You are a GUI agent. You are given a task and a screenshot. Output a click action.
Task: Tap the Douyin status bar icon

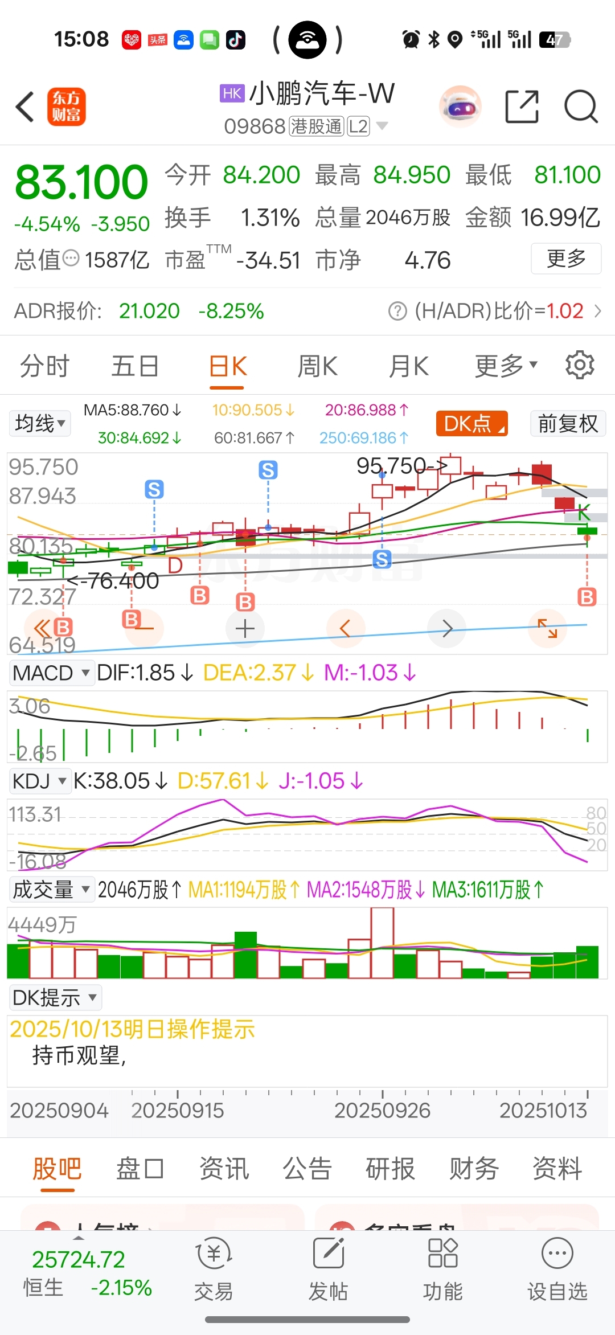click(x=235, y=39)
